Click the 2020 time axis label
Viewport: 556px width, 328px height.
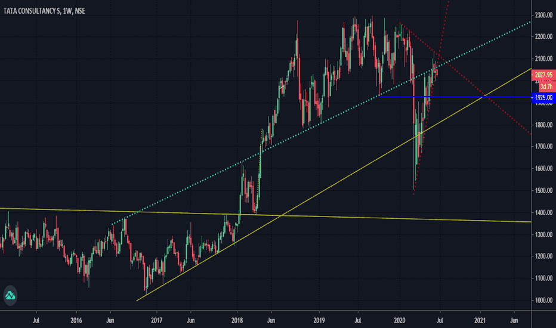click(400, 321)
